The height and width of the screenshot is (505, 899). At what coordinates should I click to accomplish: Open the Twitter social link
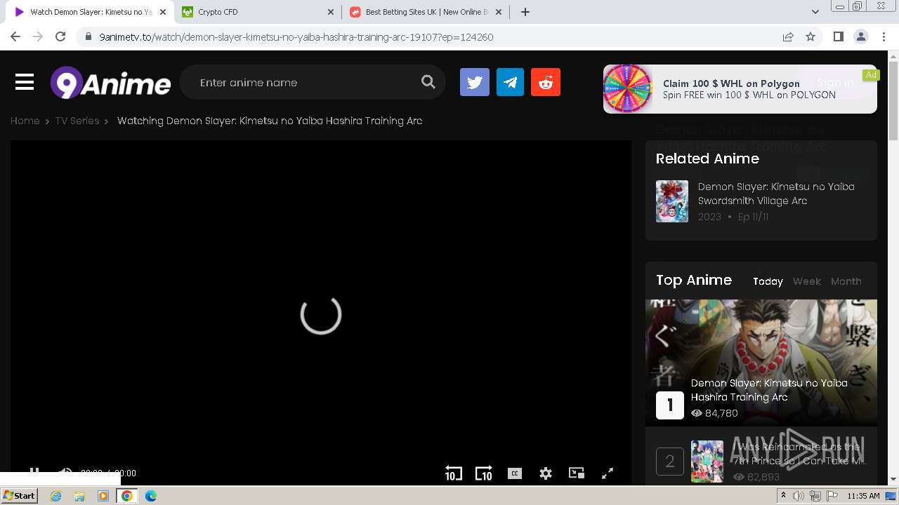475,83
